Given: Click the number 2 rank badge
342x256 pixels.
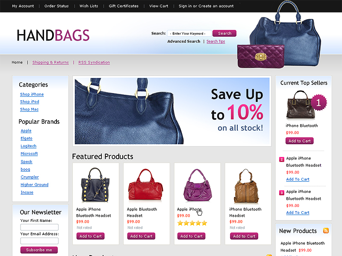Looking at the screenshot, I should (x=282, y=159).
